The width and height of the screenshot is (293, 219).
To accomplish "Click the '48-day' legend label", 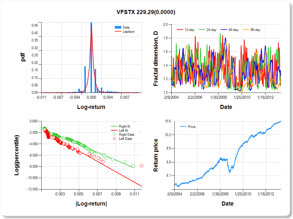I will pyautogui.click(x=234, y=30).
